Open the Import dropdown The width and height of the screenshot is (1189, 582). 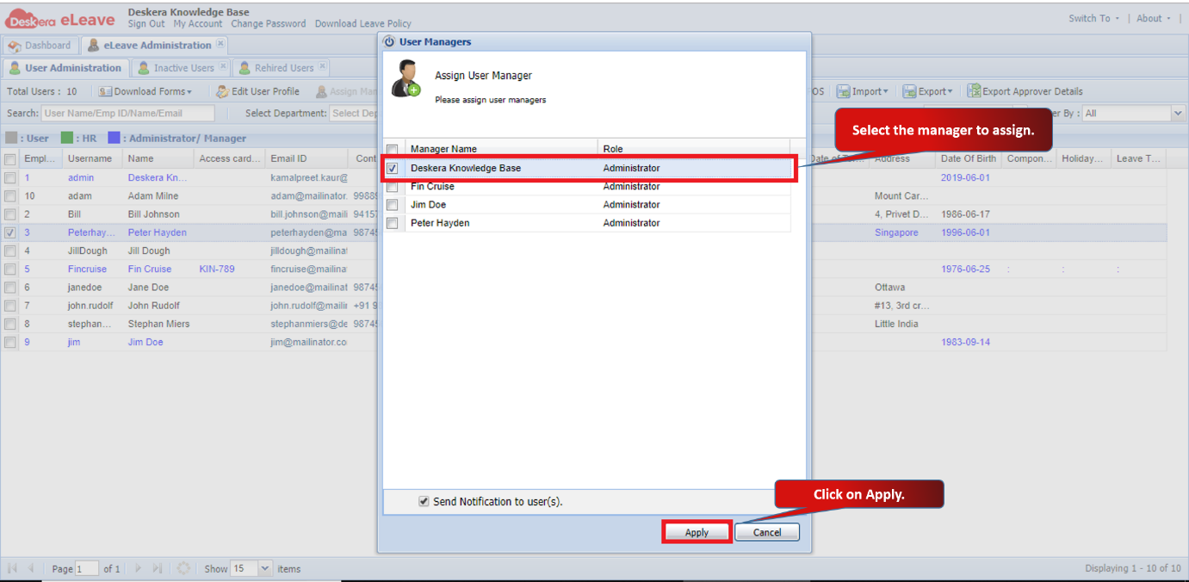863,91
